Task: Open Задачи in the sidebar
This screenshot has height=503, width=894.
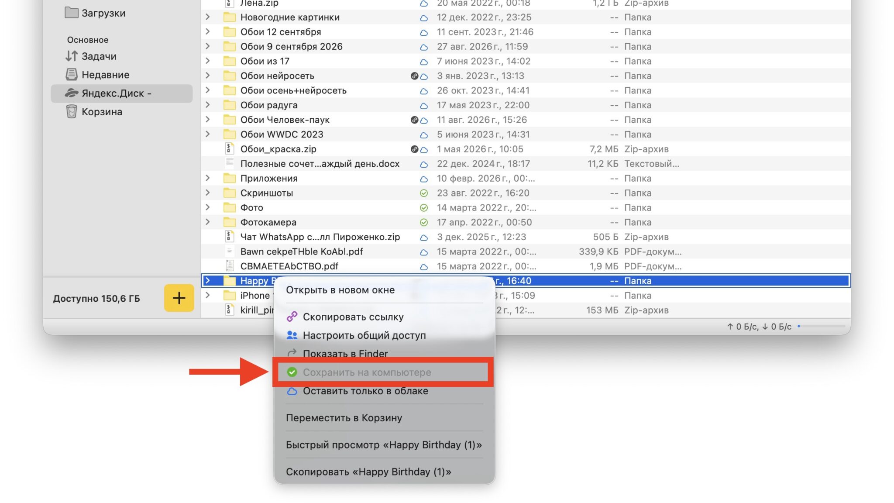Action: click(x=91, y=56)
